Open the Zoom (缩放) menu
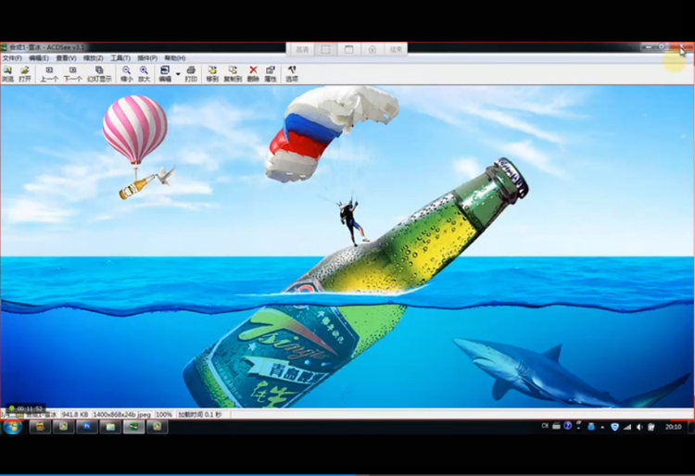 [x=94, y=58]
